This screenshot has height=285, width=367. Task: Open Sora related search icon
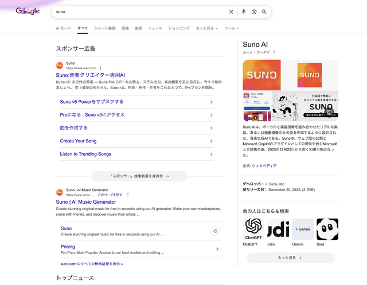[x=327, y=229]
